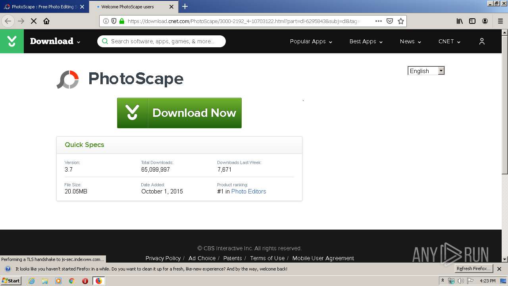The image size is (508, 286).
Task: Open Opera from taskbar
Action: [x=85, y=281]
